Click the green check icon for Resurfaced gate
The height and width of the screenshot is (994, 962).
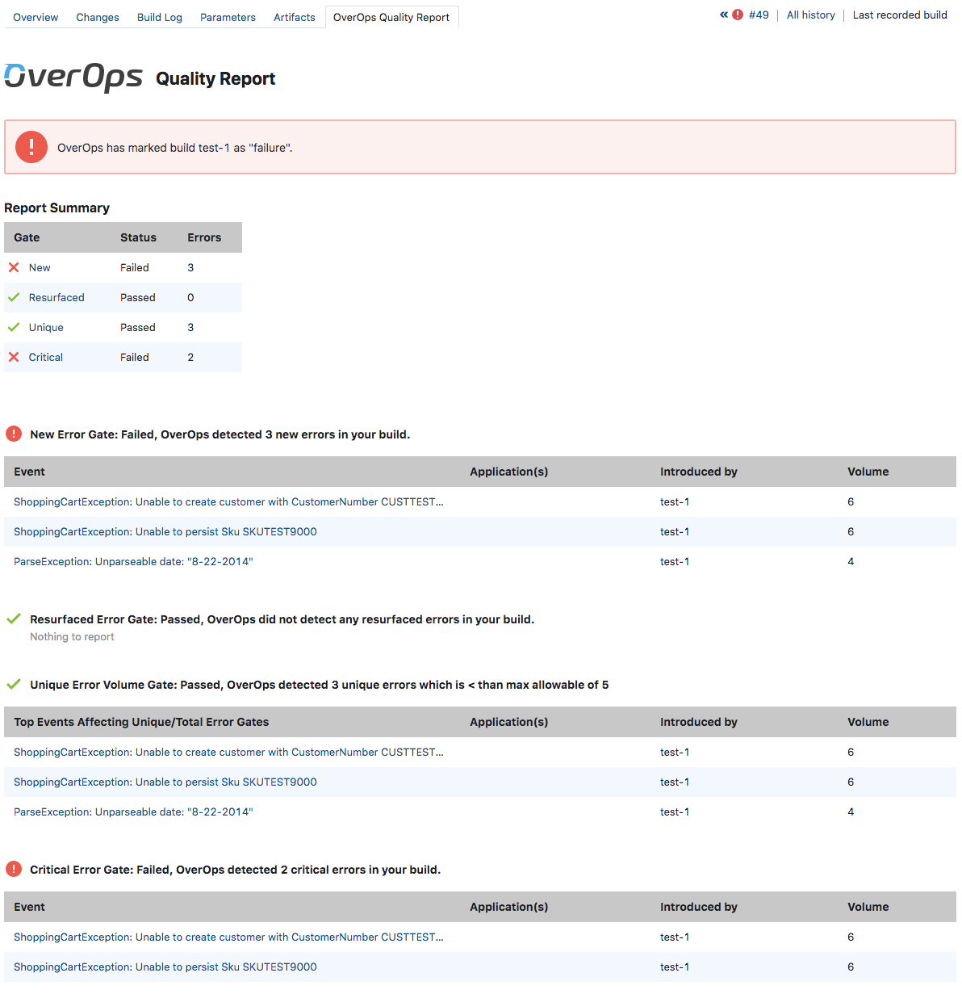coord(14,297)
